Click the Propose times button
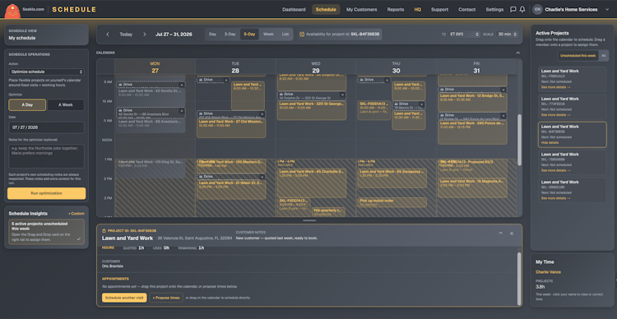Screen dimensions: 617x319 tap(166, 298)
